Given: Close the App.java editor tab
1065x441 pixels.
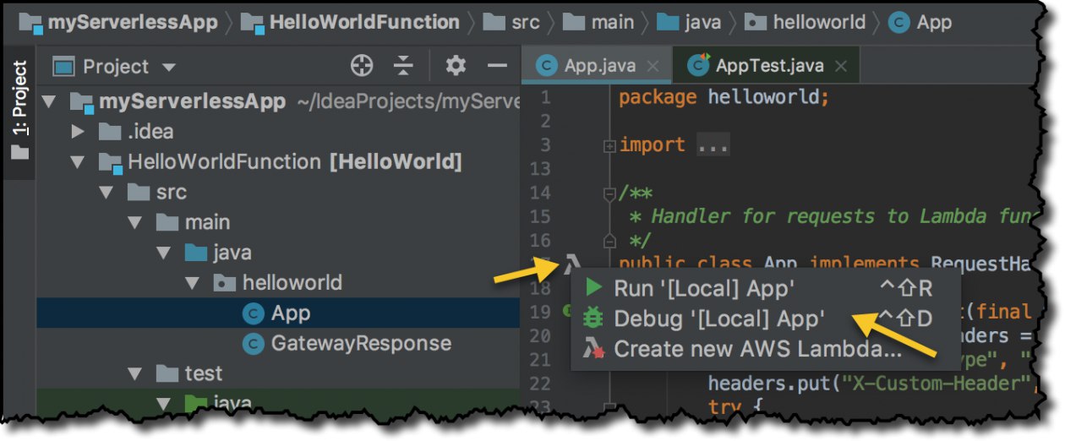Looking at the screenshot, I should [653, 66].
